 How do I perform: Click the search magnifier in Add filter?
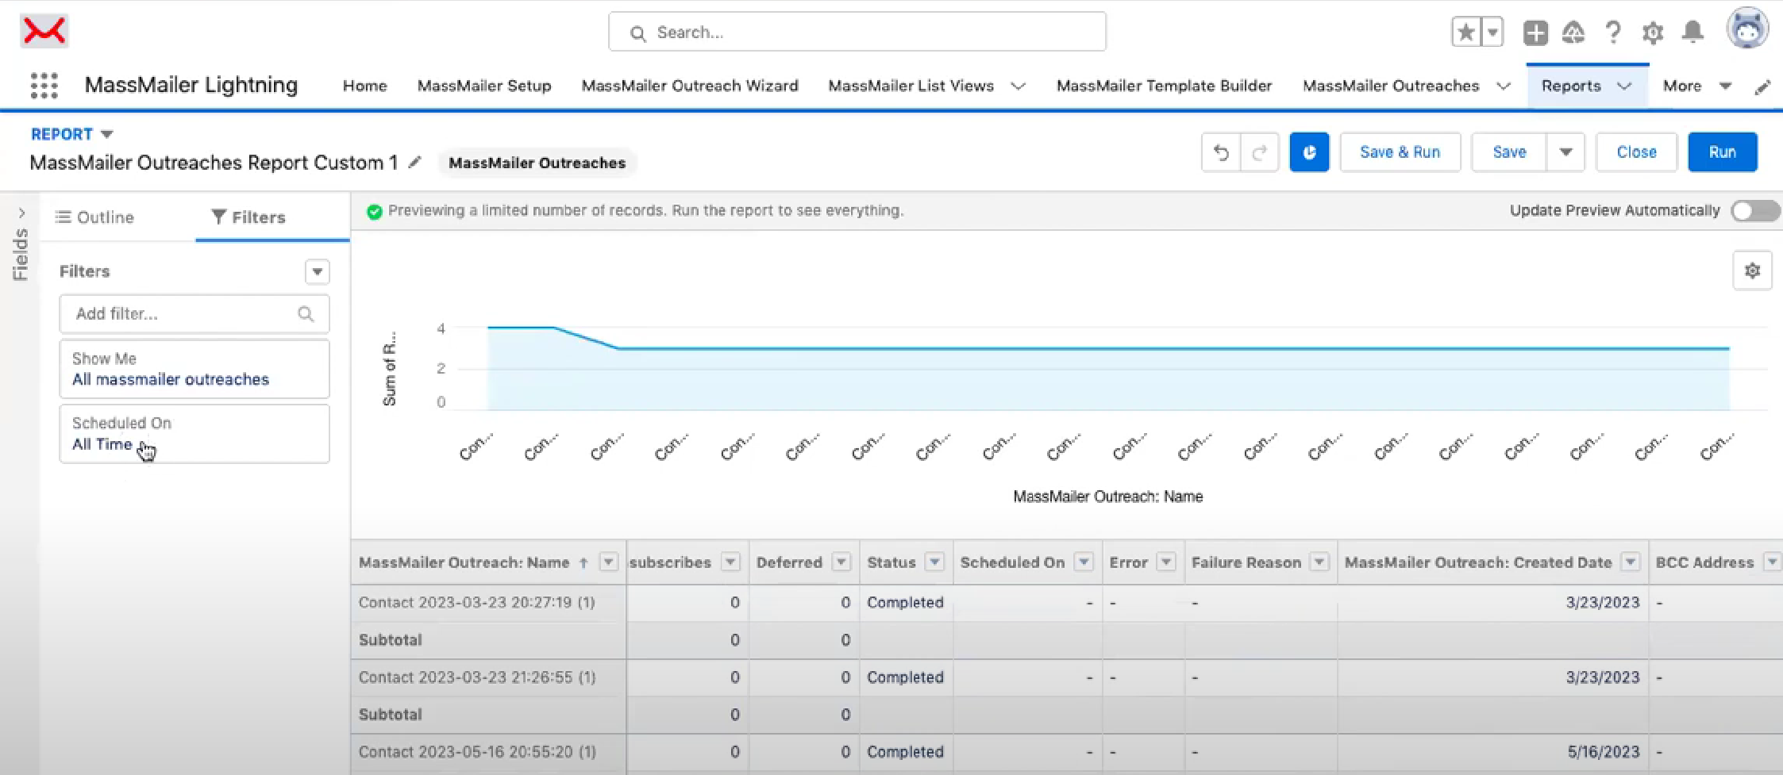click(x=306, y=314)
